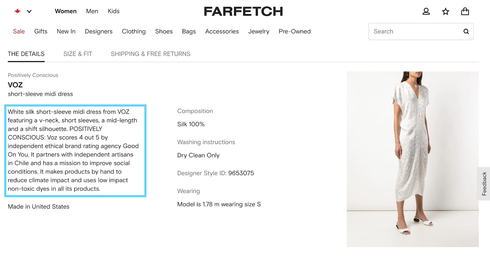Viewport: 490px width, 256px height.
Task: Open the user account icon
Action: click(426, 12)
